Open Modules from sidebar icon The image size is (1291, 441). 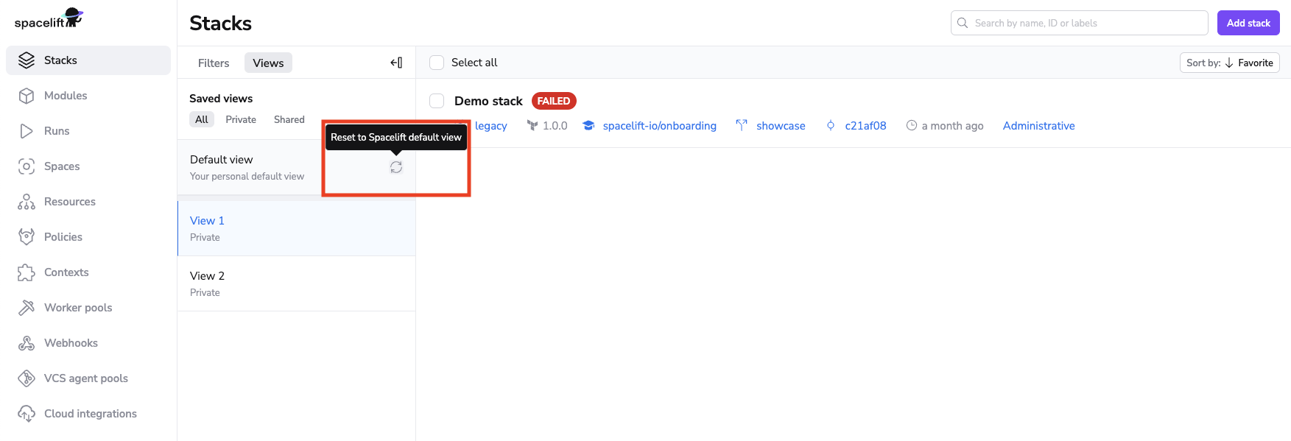coord(27,96)
